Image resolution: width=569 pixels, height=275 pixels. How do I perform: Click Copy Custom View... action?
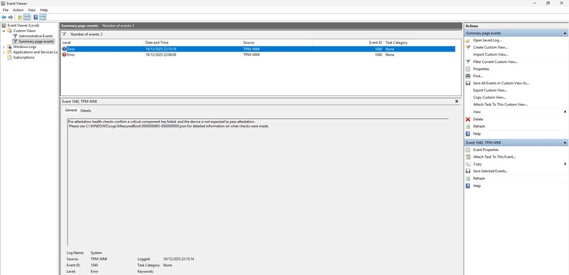489,97
